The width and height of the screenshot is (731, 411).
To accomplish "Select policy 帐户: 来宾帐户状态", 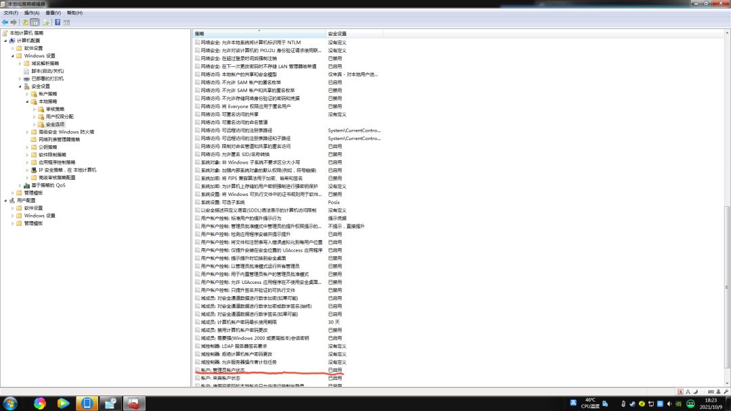I will 221,378.
